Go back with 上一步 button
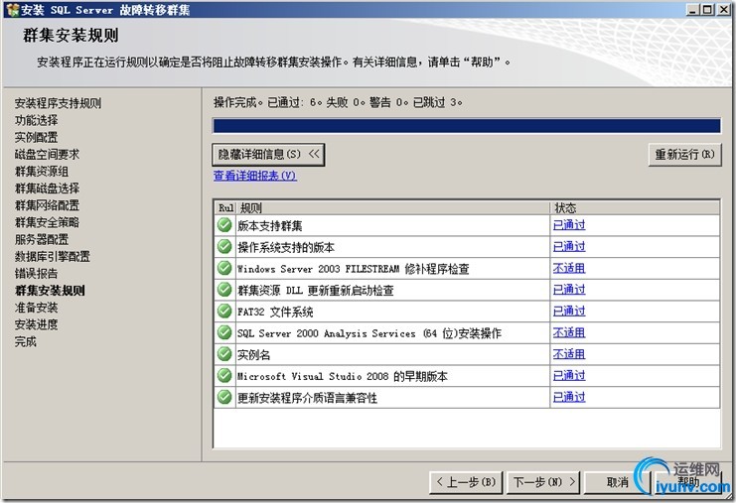736x503 pixels. [466, 482]
